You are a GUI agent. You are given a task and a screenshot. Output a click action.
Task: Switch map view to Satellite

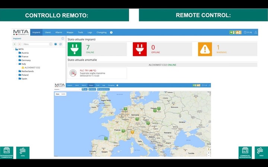point(63,94)
